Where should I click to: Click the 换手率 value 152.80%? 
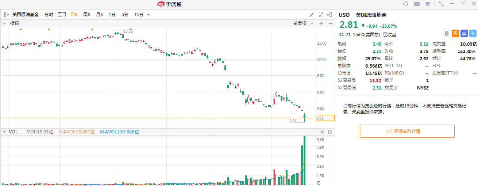click(467, 51)
